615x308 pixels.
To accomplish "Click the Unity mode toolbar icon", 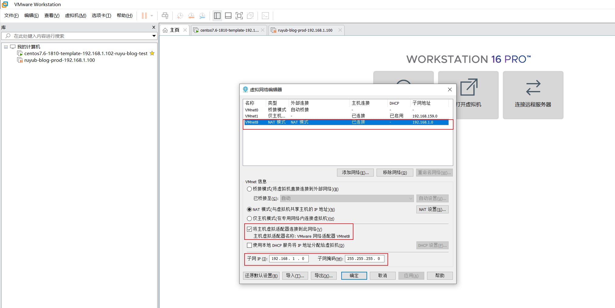I will tap(250, 16).
